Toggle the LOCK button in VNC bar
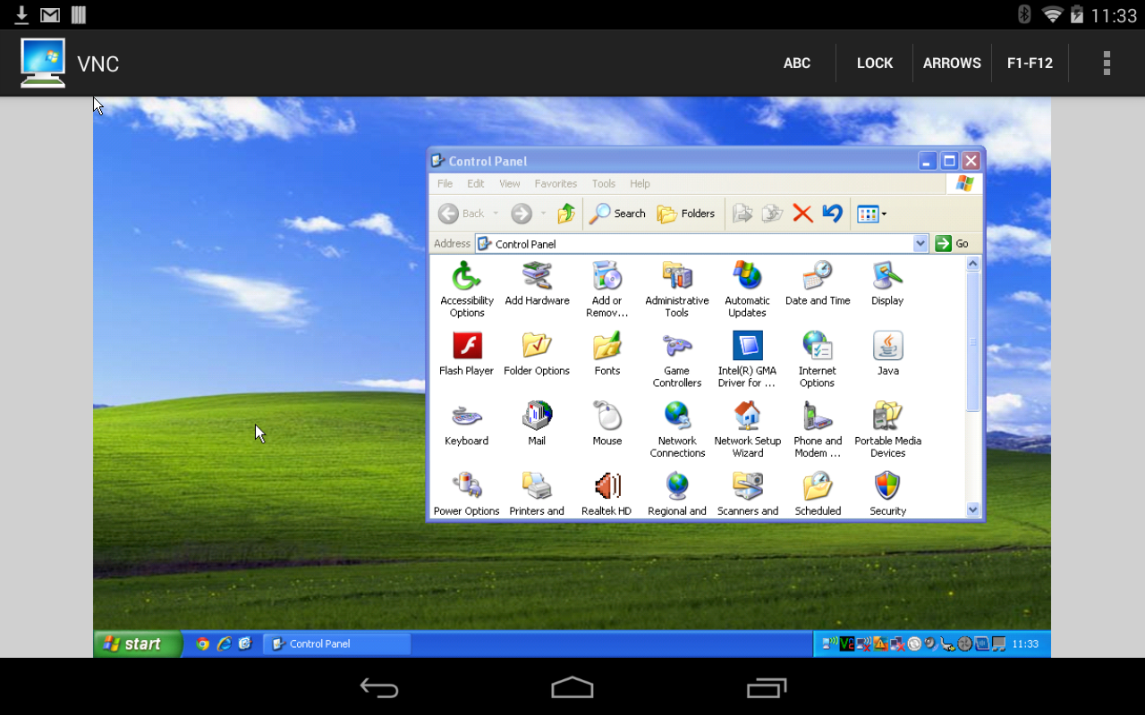 pyautogui.click(x=874, y=63)
